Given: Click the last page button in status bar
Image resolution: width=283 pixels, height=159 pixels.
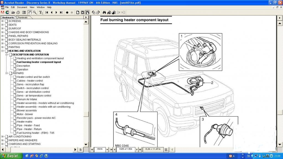Looking at the screenshot, I should point(140,150).
